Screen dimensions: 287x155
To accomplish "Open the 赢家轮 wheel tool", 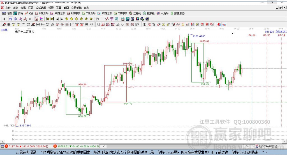I will [x=149, y=13].
